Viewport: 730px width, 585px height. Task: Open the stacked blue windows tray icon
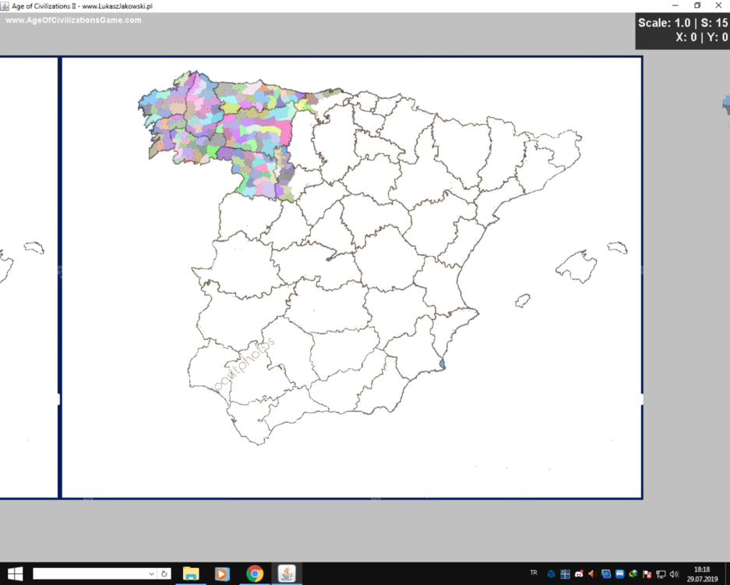coord(605,574)
